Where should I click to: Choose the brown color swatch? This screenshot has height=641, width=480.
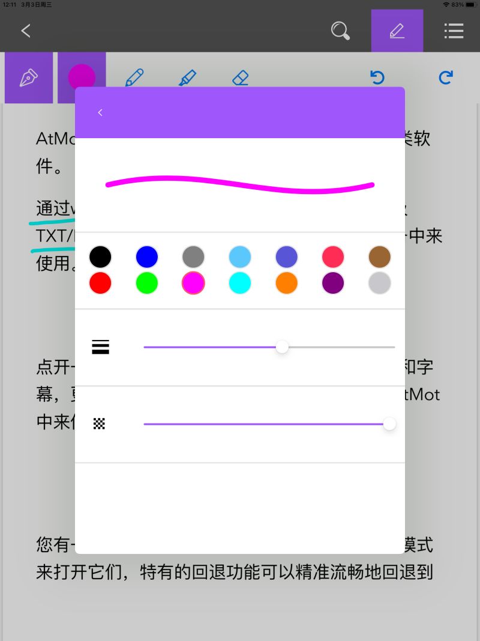[380, 257]
